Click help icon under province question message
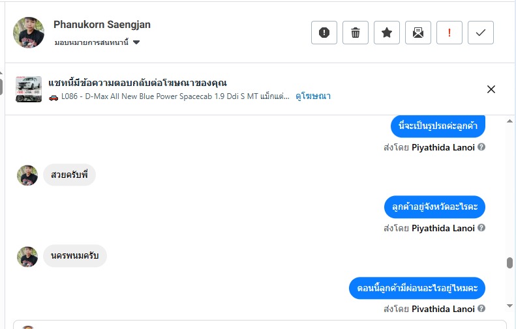 481,228
